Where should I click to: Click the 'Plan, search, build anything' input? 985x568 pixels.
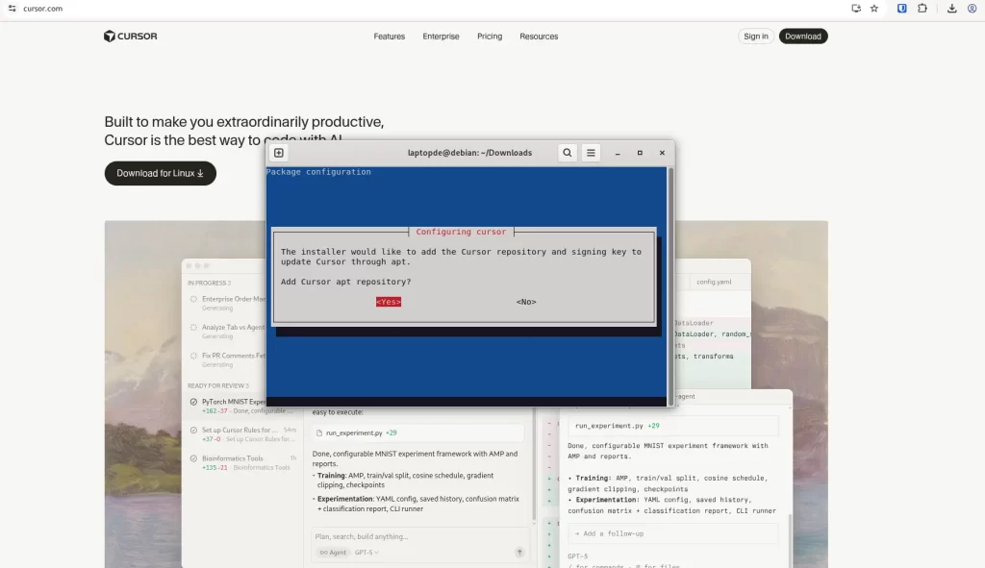click(x=414, y=536)
